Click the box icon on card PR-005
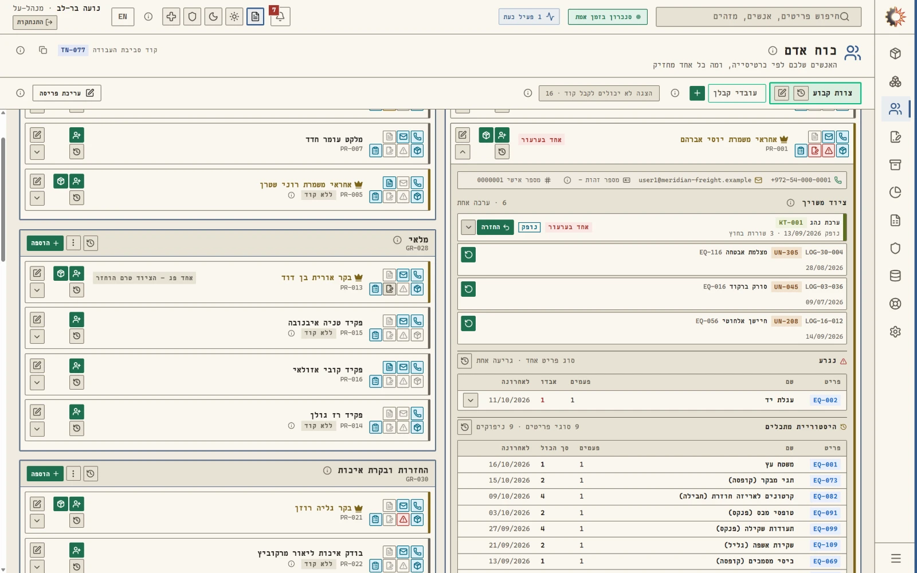 coord(418,197)
